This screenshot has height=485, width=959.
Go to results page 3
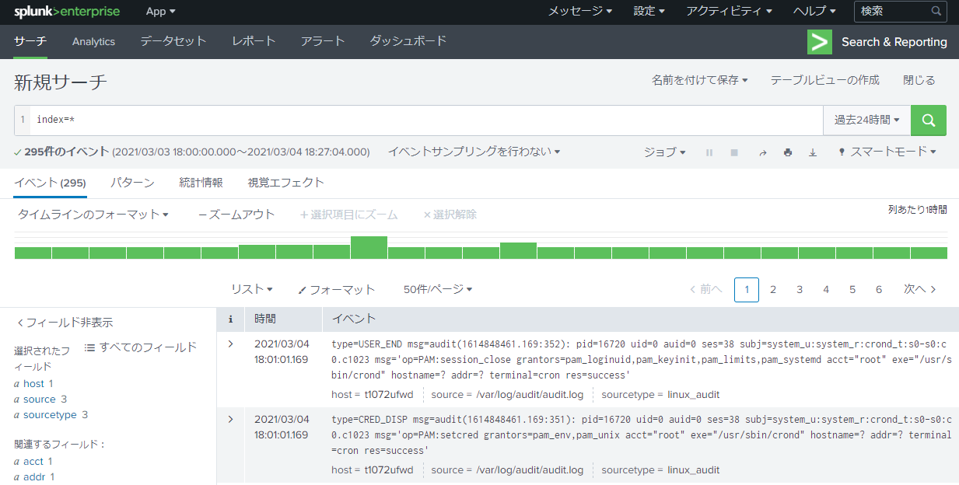(800, 289)
